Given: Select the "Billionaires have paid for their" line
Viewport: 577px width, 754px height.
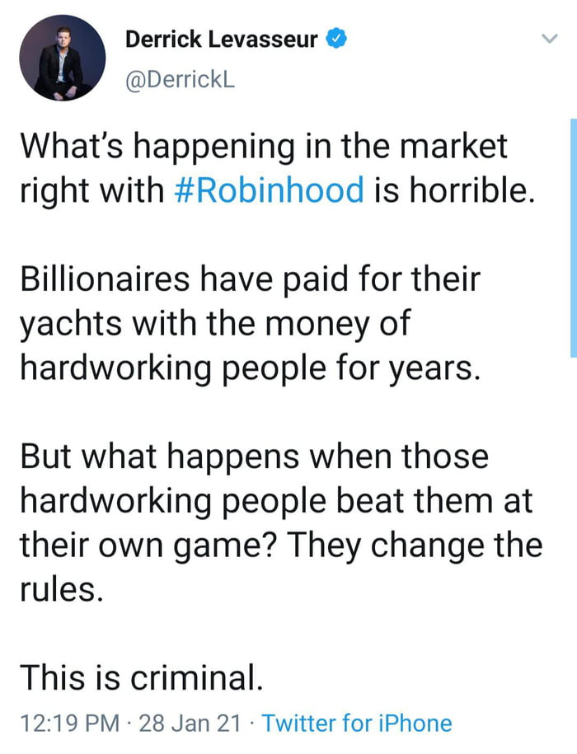Looking at the screenshot, I should click(250, 279).
